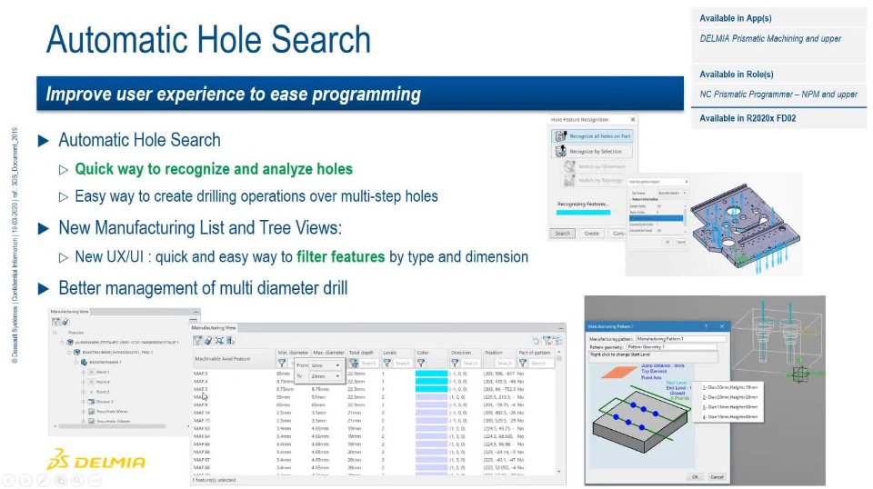Click Levels column filter icon
The width and height of the screenshot is (873, 489).
(387, 363)
